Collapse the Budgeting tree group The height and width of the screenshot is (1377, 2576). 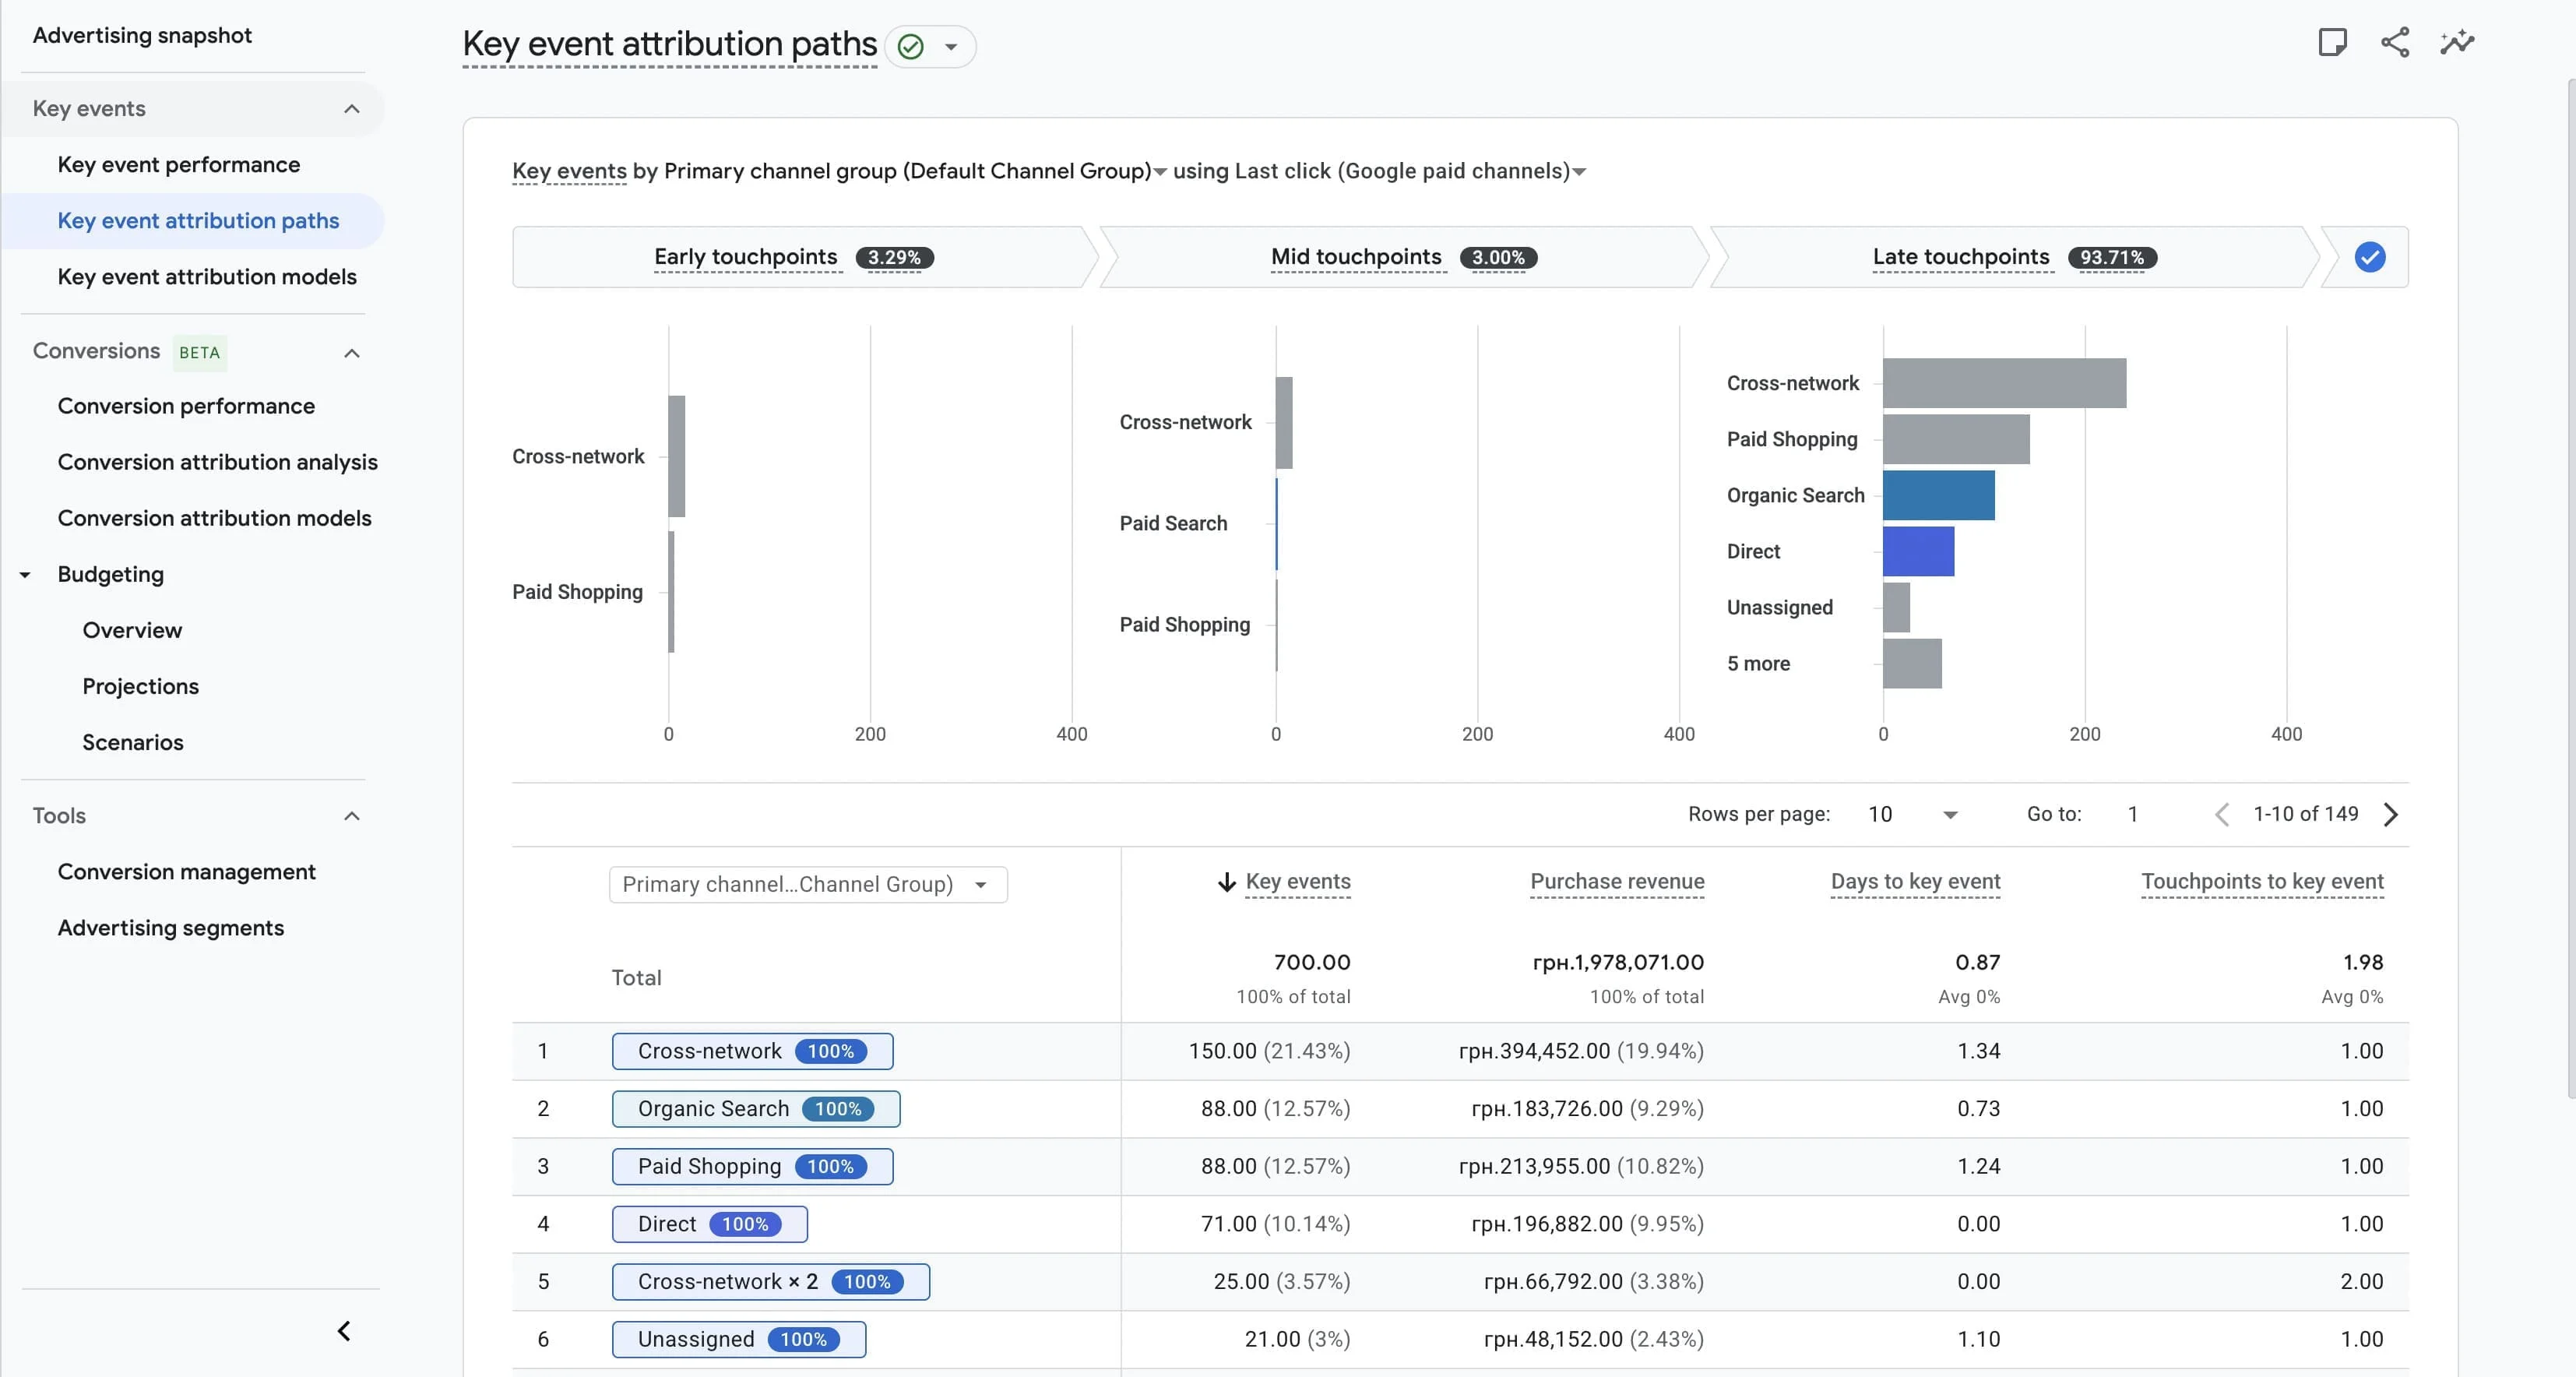pos(25,575)
